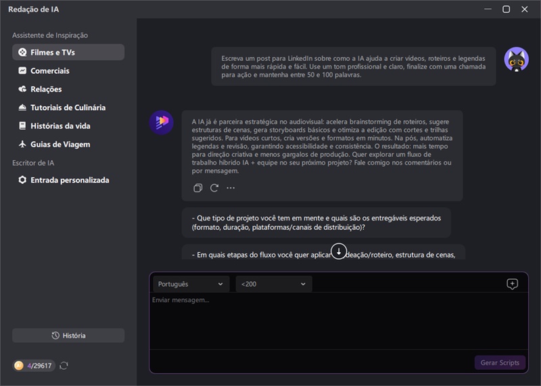The height and width of the screenshot is (386, 541).
Task: Click the scroll-down arrow in the chat
Action: 339,251
